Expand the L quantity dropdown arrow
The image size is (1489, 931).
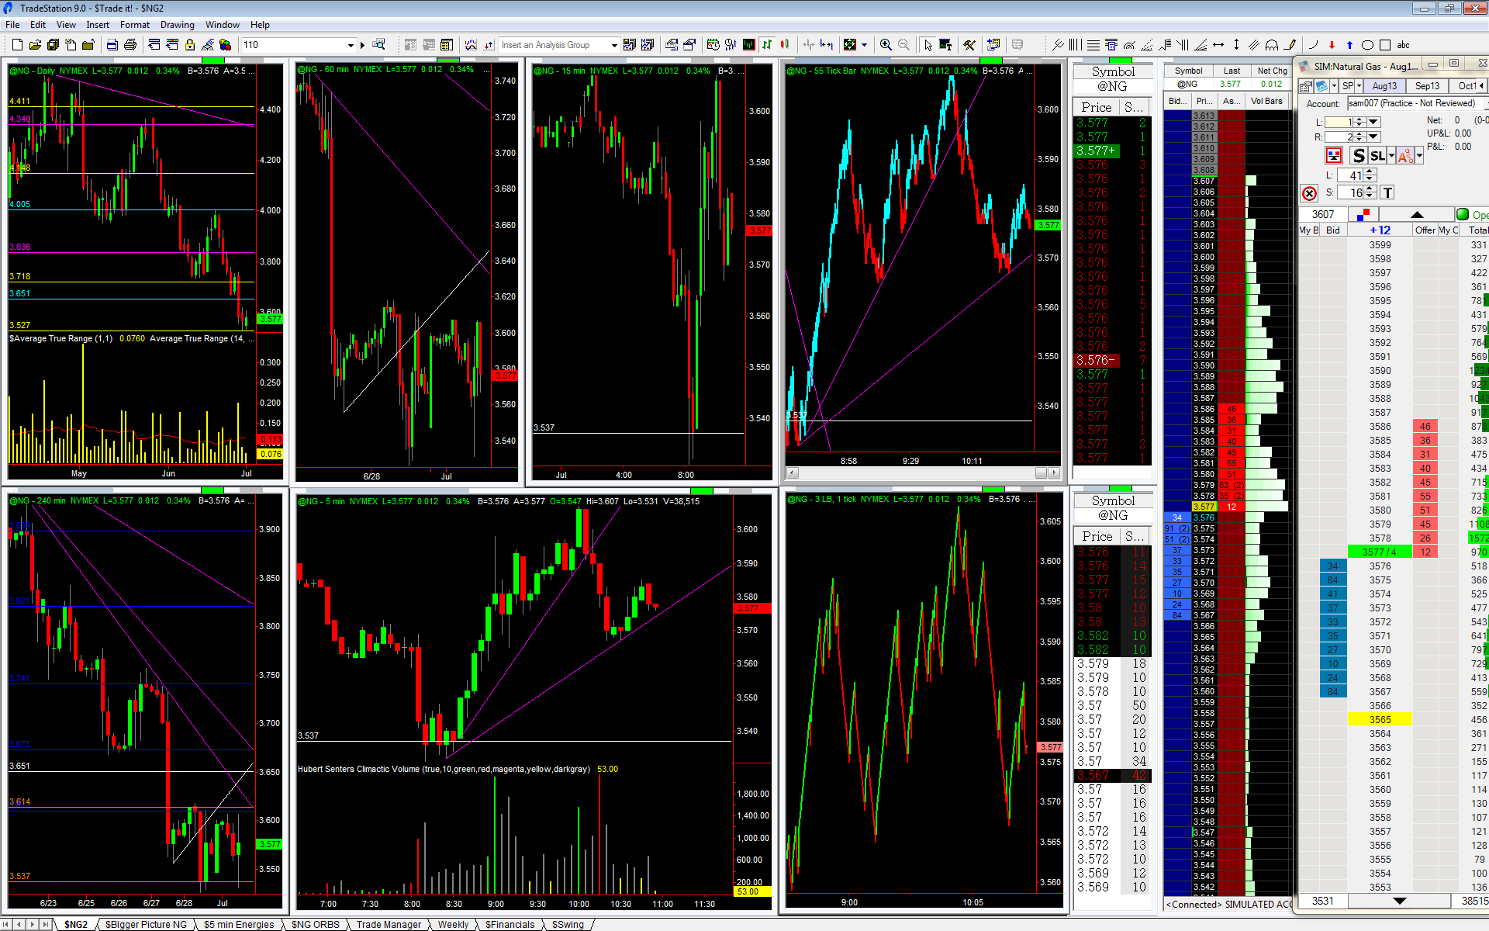click(1373, 122)
